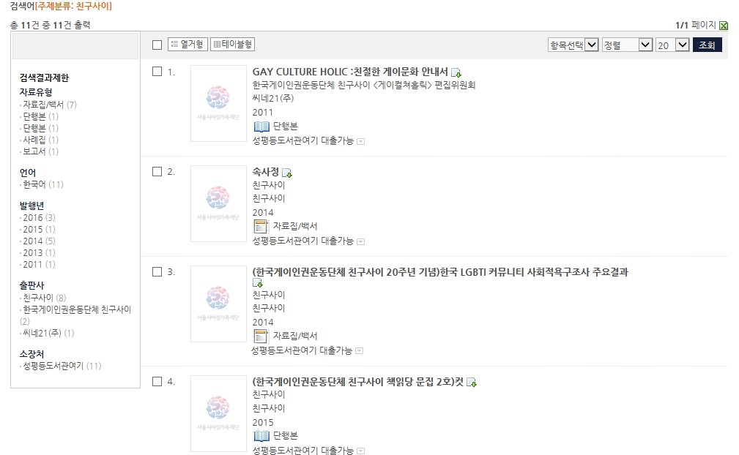Click the download icon beside GAY CULTURE HOLIC title

456,72
